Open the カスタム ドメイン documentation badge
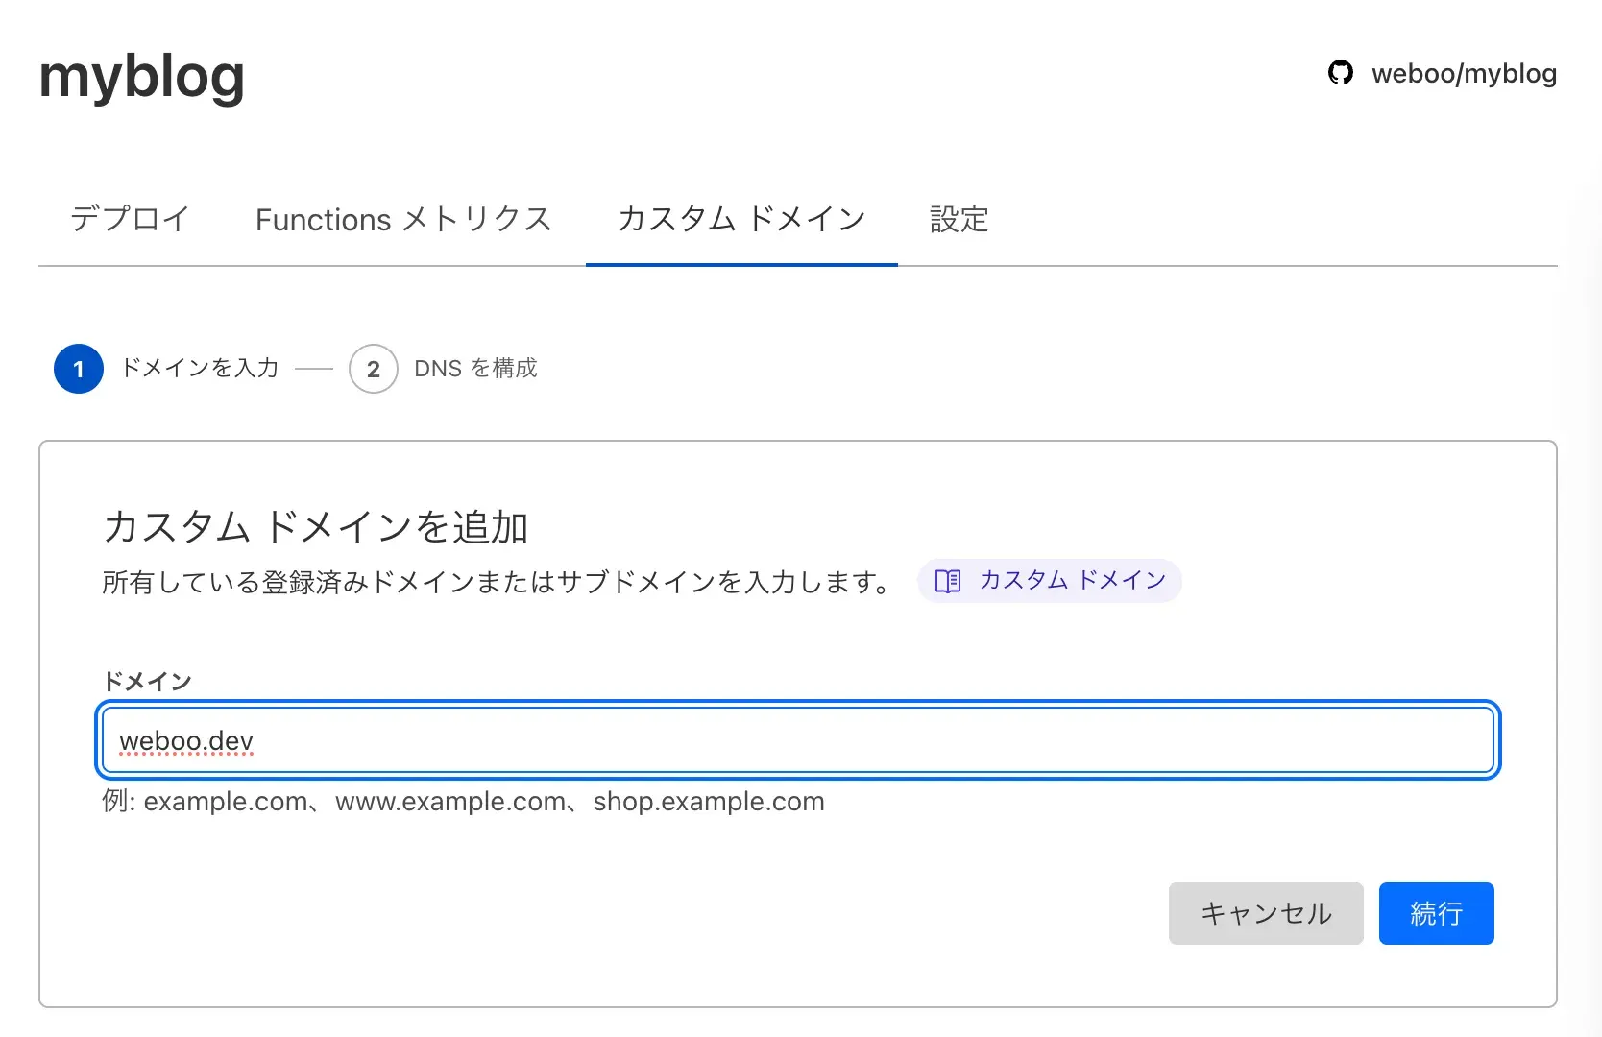 pos(1050,581)
